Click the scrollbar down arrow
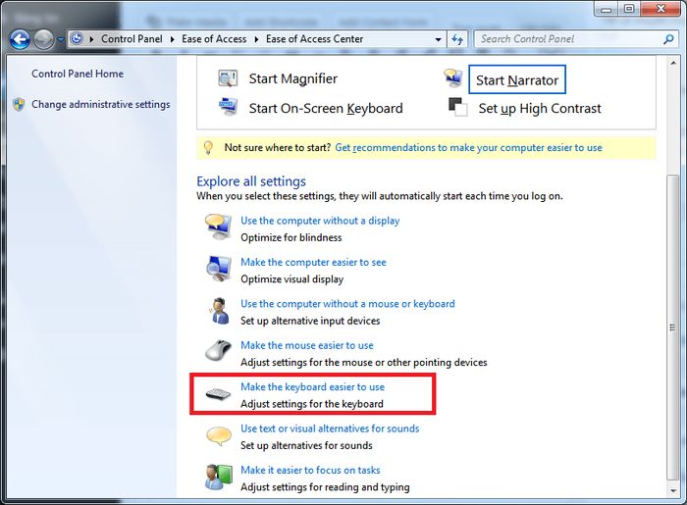 click(x=672, y=490)
